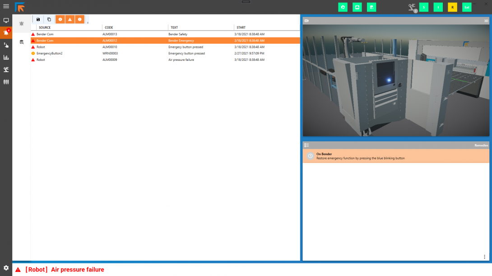This screenshot has width=492, height=276.
Task: Expand the alarm toolbar overflow arrow
Action: 88,22
